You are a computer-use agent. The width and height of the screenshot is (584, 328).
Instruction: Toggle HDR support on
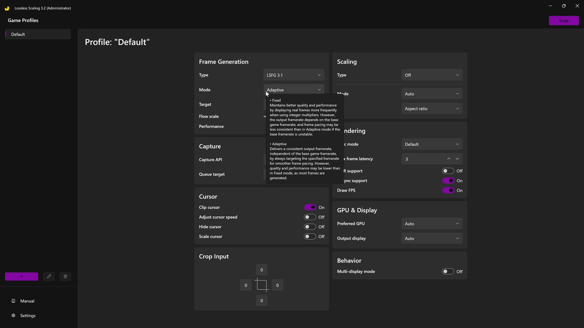(x=448, y=171)
